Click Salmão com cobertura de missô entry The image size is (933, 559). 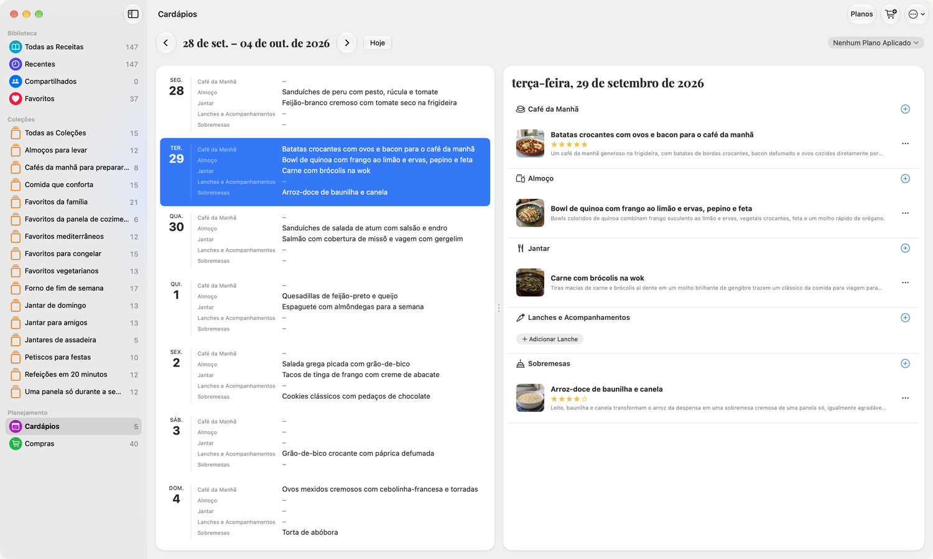tap(372, 239)
